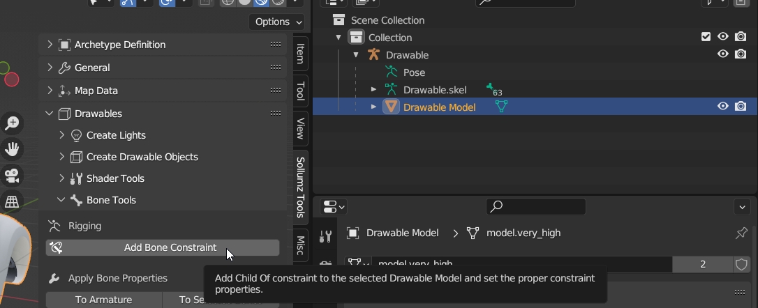Click the properties editor type icon
Screen dimensions: 758x308
pos(334,207)
